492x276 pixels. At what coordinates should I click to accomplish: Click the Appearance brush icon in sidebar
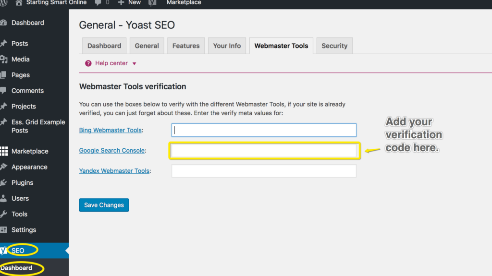(x=3, y=167)
